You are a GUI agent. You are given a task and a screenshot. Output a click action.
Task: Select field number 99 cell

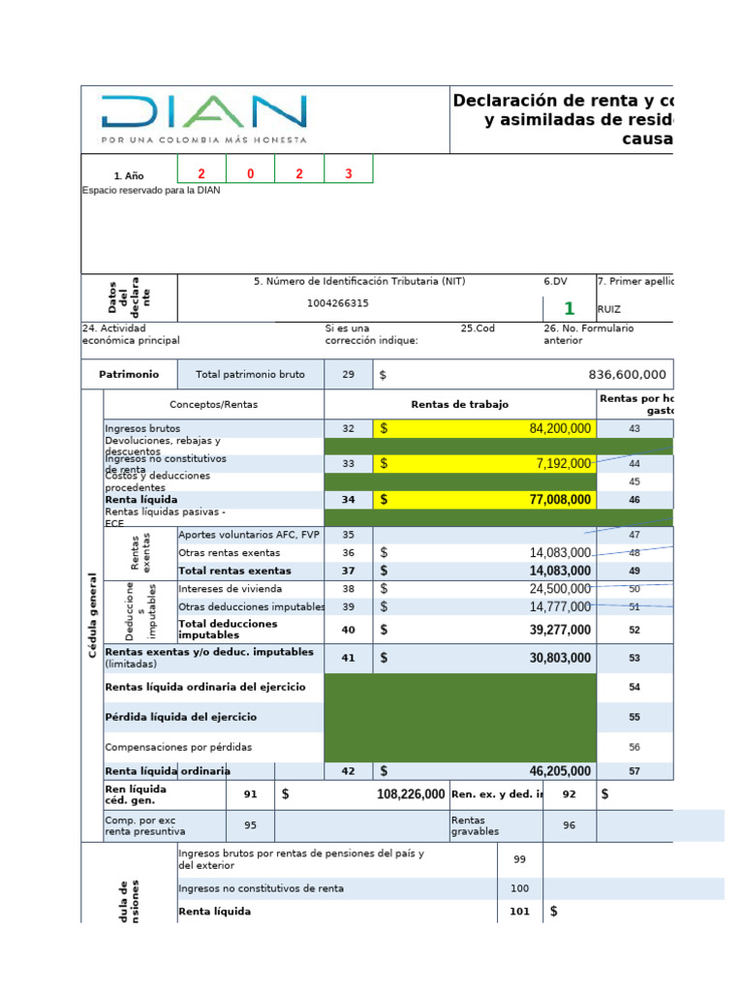coord(520,859)
